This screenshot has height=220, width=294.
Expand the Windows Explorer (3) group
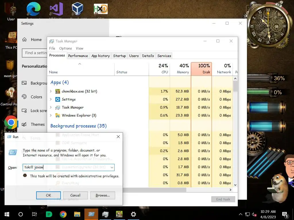pos(51,115)
